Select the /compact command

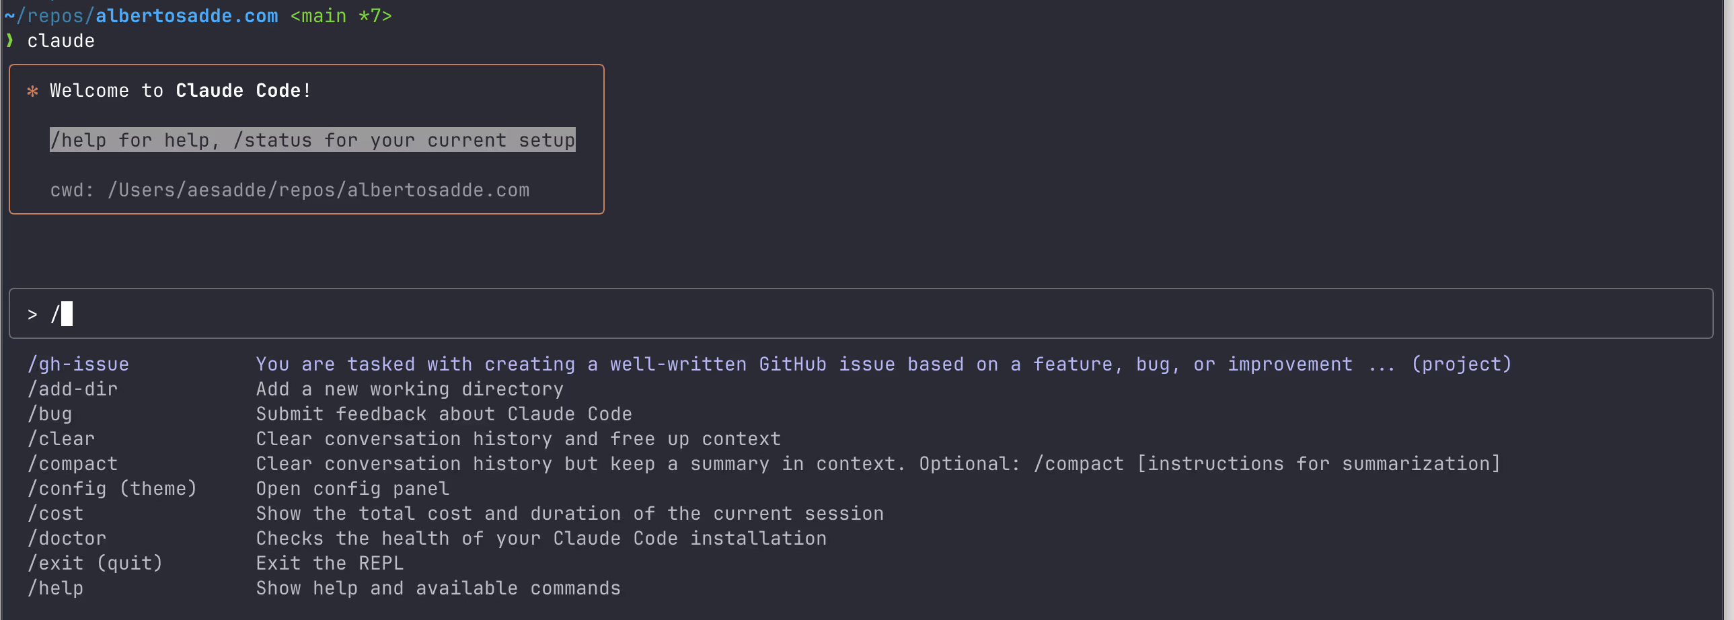(x=73, y=464)
